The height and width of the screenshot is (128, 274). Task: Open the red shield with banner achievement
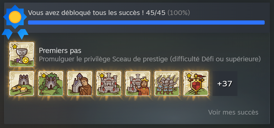[x=196, y=84]
